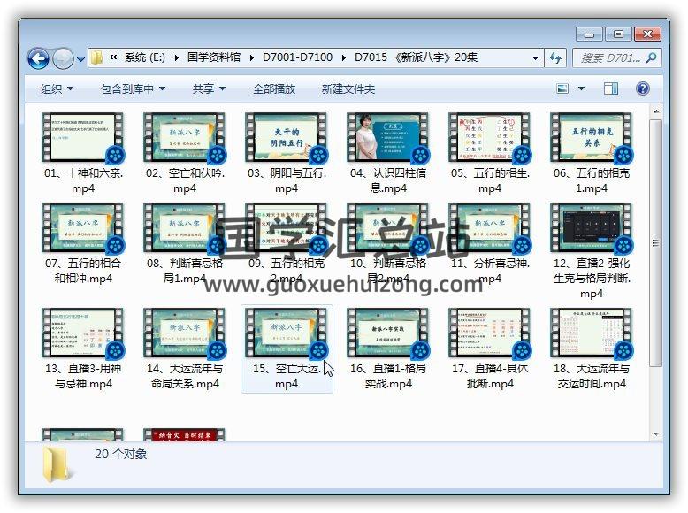Minimize the Explorer window
Viewport: 688px width, 513px height.
pyautogui.click(x=589, y=34)
